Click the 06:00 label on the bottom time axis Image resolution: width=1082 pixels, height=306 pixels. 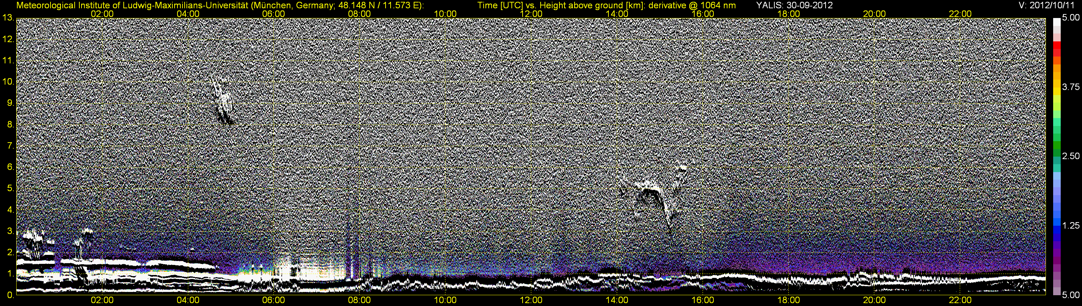point(273,300)
